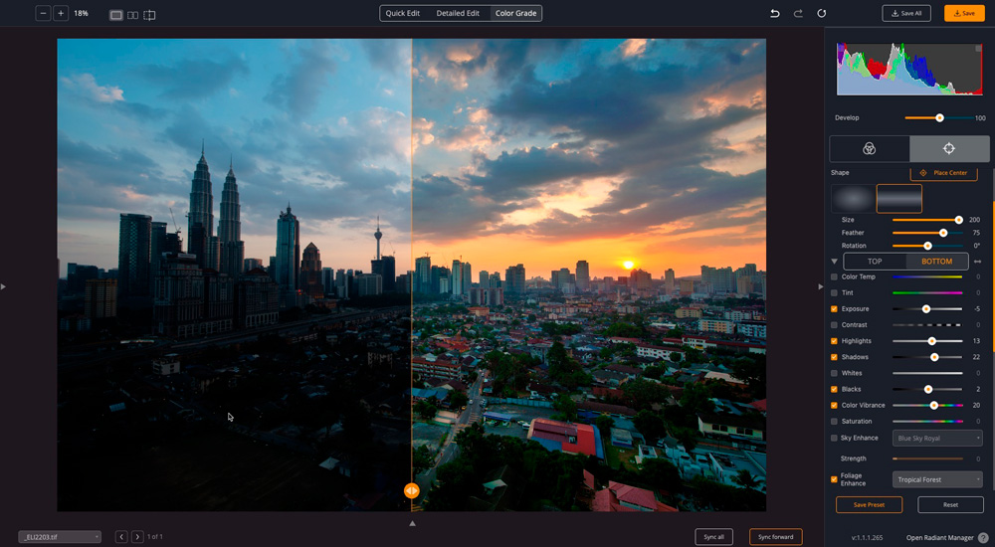Open the _EU2203.tif file dropdown
995x547 pixels.
[60, 537]
